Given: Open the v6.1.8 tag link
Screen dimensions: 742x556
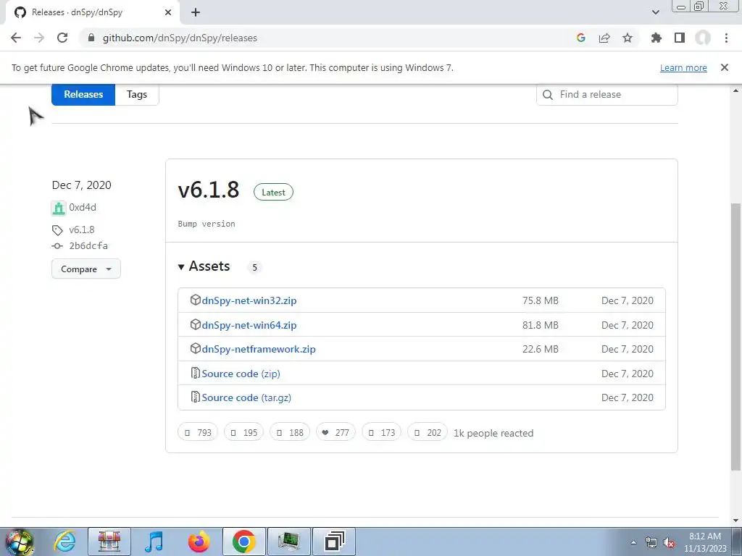Looking at the screenshot, I should pyautogui.click(x=82, y=229).
